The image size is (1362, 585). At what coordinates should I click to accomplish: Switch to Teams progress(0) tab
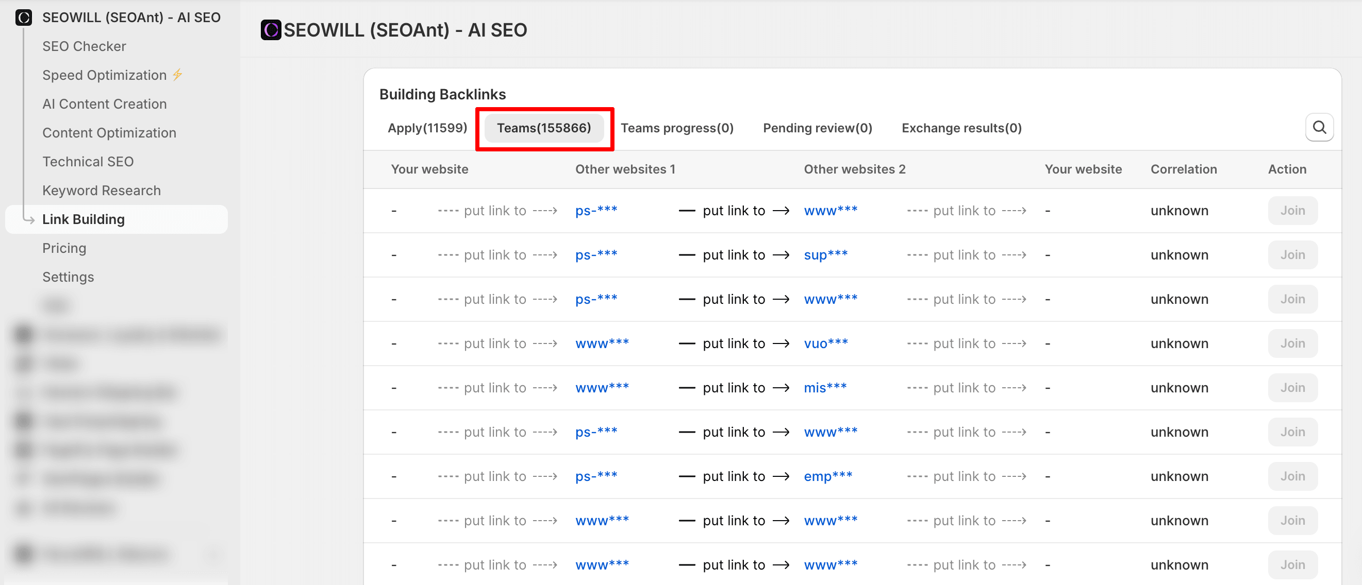[x=676, y=128]
